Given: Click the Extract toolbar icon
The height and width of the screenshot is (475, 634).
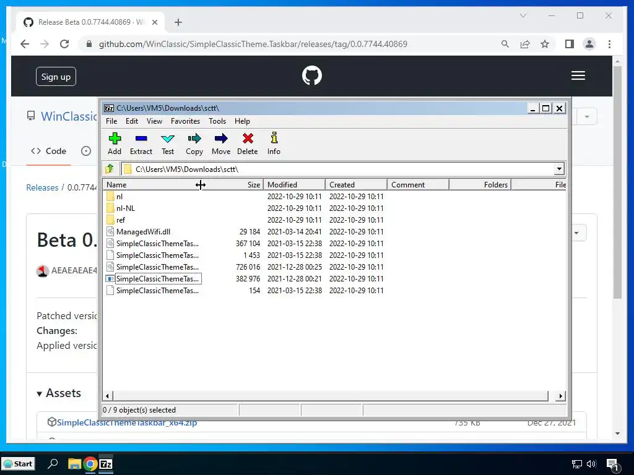Looking at the screenshot, I should click(141, 143).
